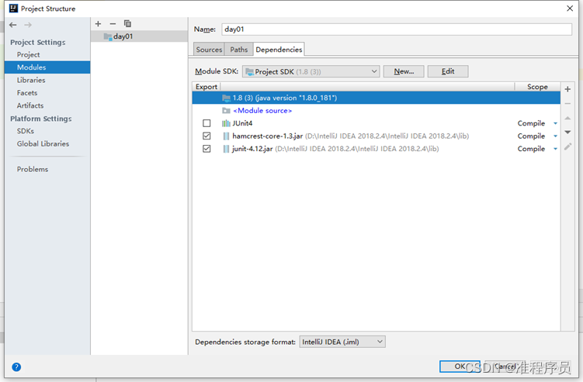Uncheck export for hamcrest-core-1.3.jar
The width and height of the screenshot is (583, 382).
(x=206, y=136)
